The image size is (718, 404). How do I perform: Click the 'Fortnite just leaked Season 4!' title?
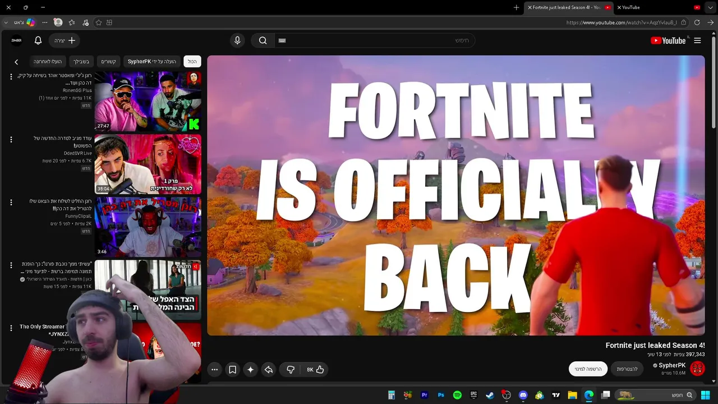655,346
